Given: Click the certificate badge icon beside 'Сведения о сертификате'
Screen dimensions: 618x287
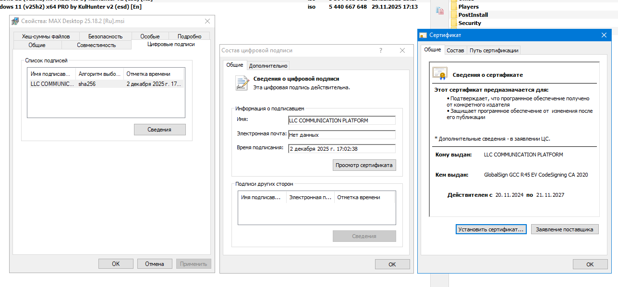Looking at the screenshot, I should (439, 73).
